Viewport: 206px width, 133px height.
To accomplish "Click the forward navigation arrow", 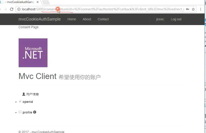I will click(x=5, y=9).
